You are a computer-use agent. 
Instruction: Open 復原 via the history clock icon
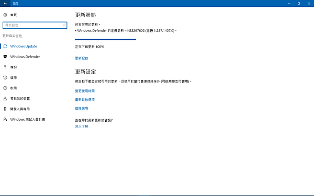[5, 77]
